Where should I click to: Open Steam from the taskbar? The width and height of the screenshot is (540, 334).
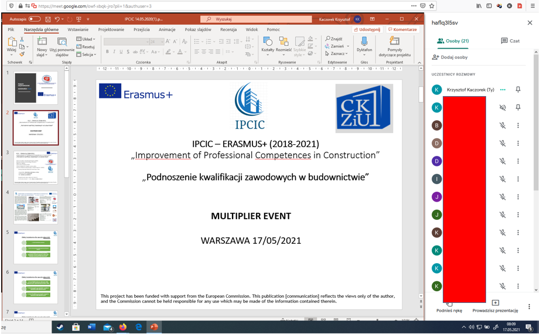coord(60,327)
